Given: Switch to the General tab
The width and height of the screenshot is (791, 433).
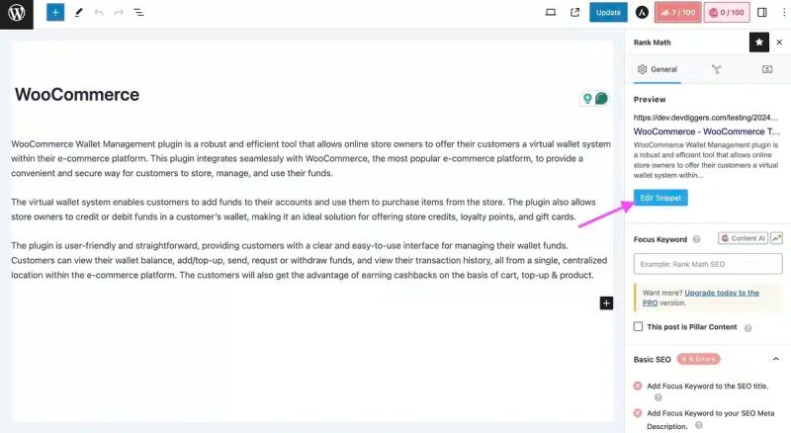Looking at the screenshot, I should [658, 69].
